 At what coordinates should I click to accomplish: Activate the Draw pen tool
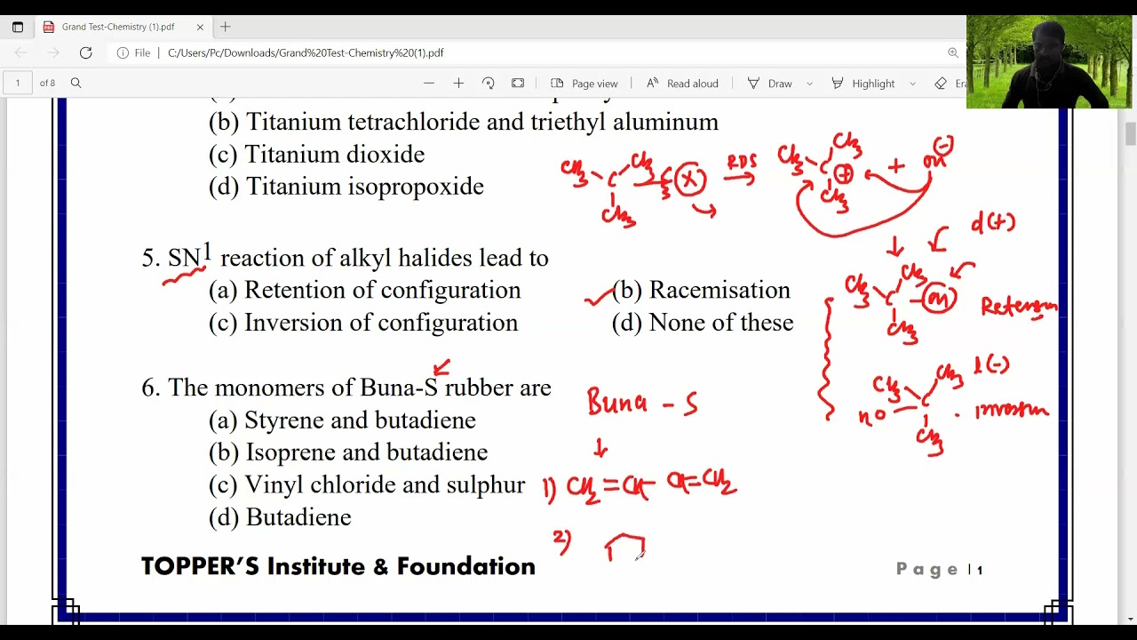[x=769, y=83]
